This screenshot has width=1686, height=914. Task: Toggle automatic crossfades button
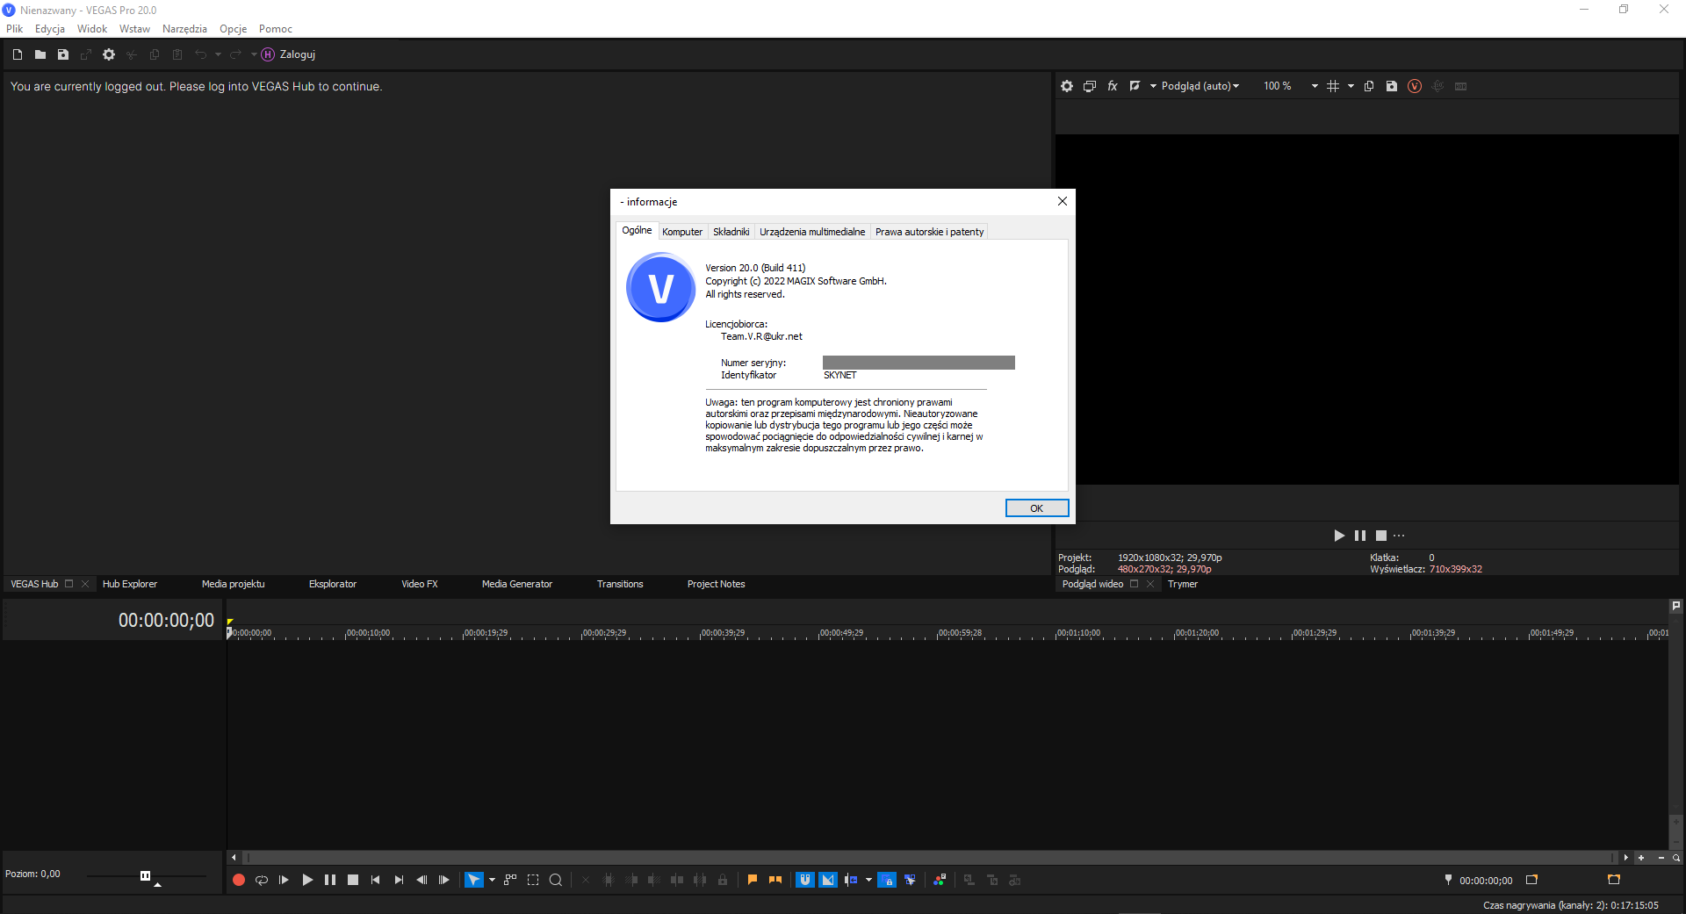828,880
